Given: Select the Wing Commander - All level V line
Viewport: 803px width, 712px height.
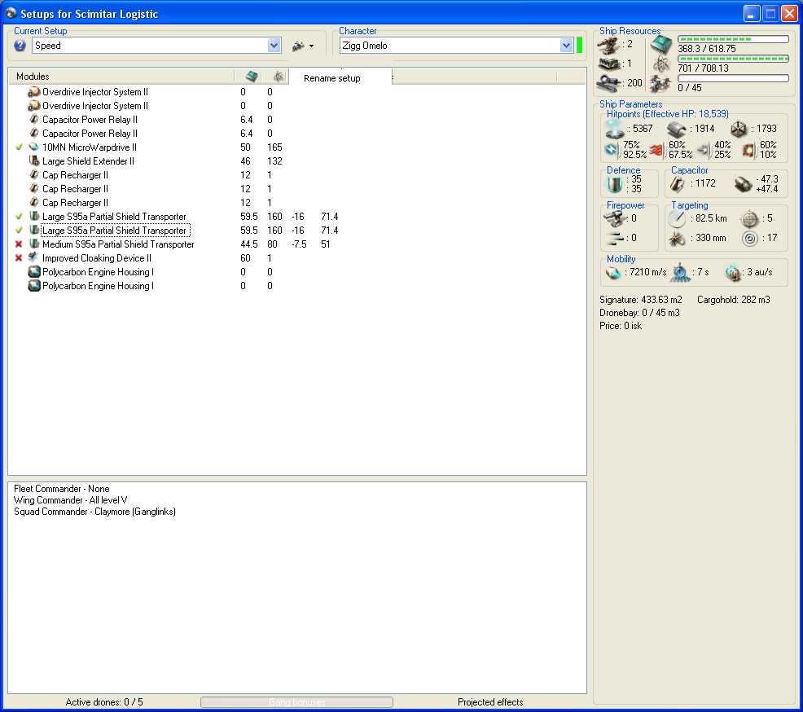Looking at the screenshot, I should [71, 500].
